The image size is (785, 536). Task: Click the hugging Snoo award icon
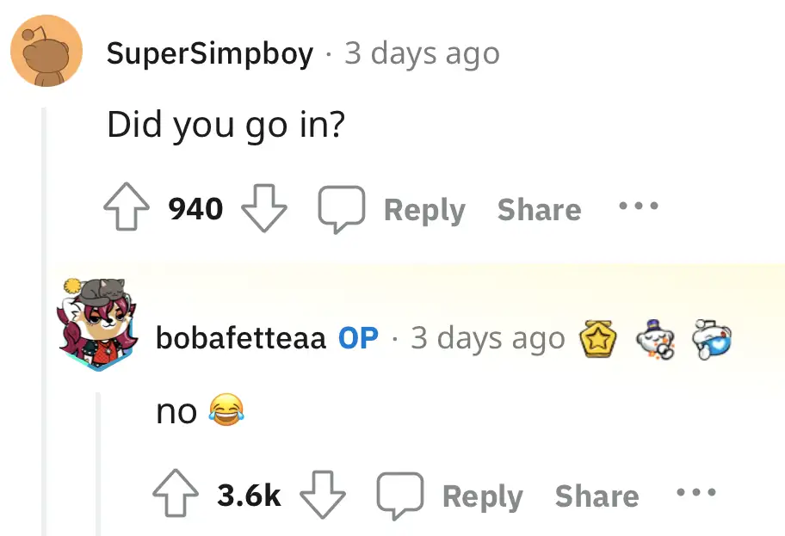point(712,339)
